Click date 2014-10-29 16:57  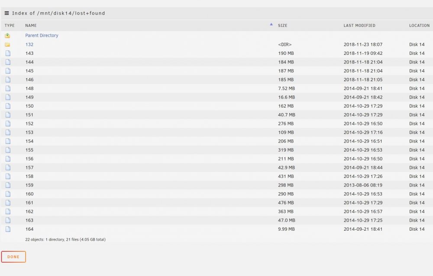pos(363,212)
